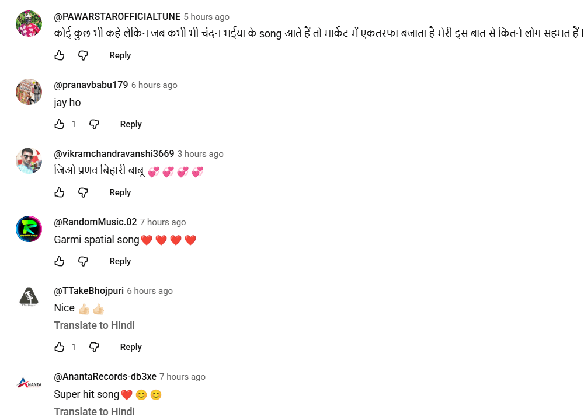Dislike the "Nice" comment by @TTakeBhojpuri
The height and width of the screenshot is (417, 584).
coord(94,347)
